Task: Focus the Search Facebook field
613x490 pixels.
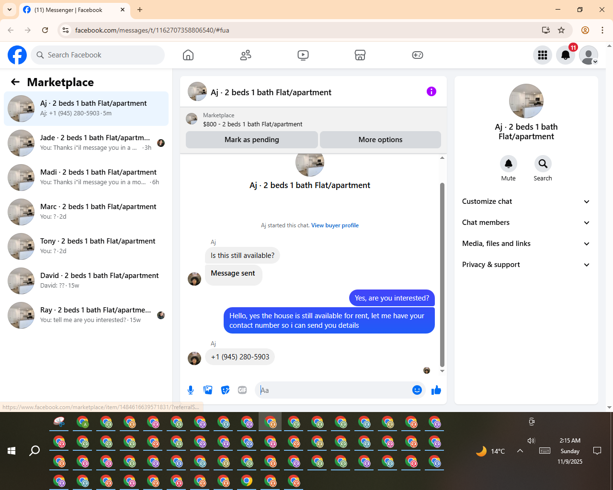Action: click(98, 55)
